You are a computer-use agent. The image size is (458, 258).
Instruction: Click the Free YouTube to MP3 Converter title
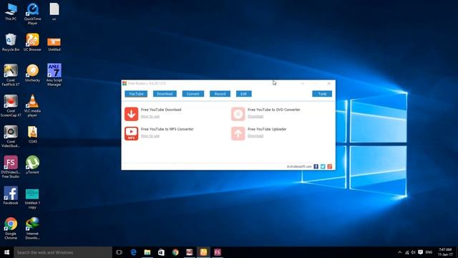(x=167, y=129)
